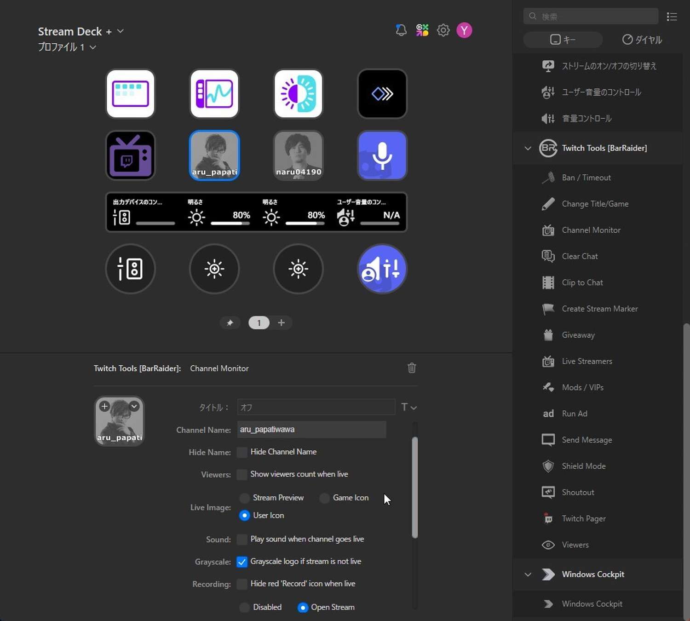690x621 pixels.
Task: Select the double-arrow Windows Cockpit key
Action: [382, 94]
